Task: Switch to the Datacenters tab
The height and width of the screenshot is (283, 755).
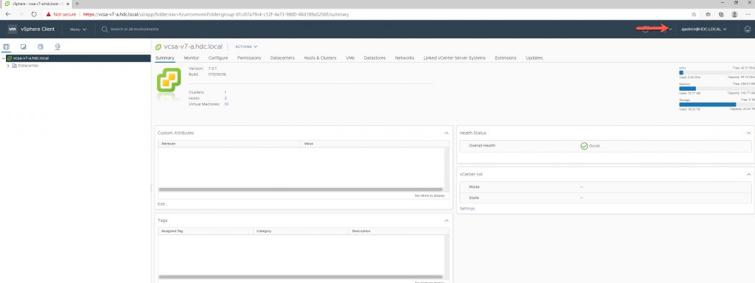Action: 282,57
